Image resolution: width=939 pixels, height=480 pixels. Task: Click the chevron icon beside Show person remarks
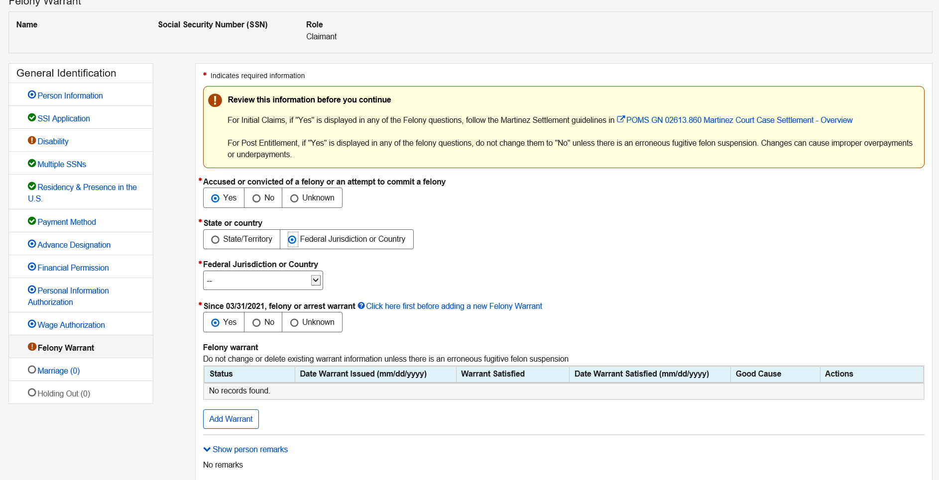[x=207, y=449]
